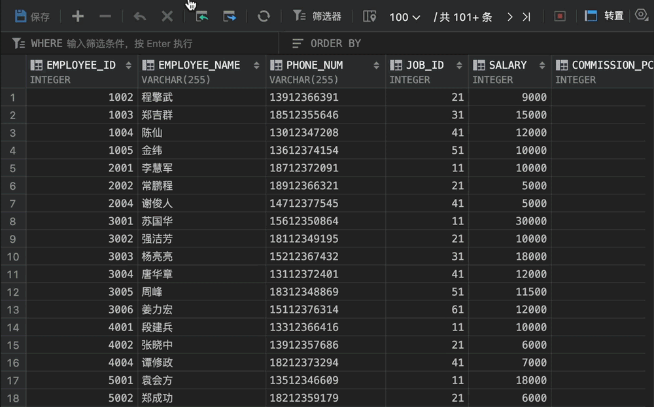Click the export data icon

pos(230,16)
